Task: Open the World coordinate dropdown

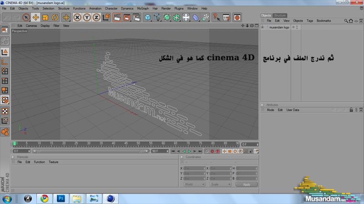Action: (194, 185)
